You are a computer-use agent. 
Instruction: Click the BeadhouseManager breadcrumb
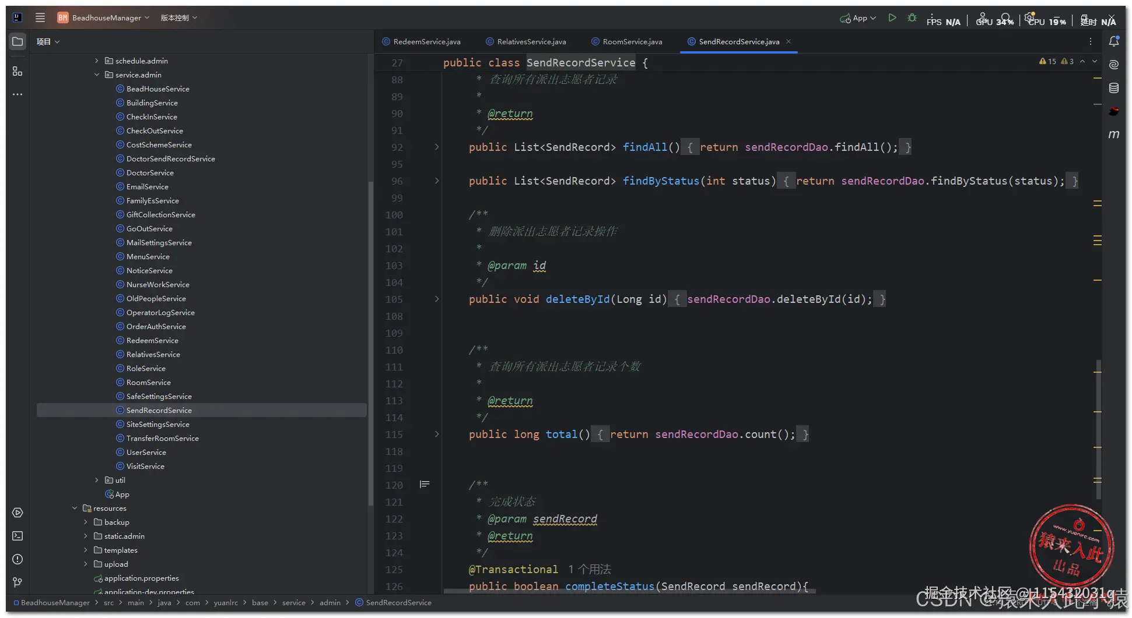(55, 603)
